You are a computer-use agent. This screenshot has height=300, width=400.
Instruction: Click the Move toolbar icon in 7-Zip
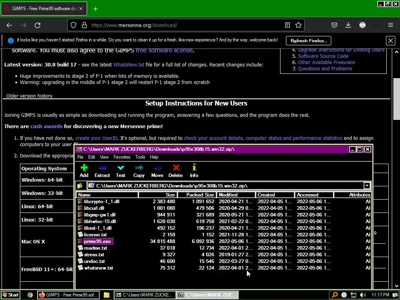pos(157,171)
